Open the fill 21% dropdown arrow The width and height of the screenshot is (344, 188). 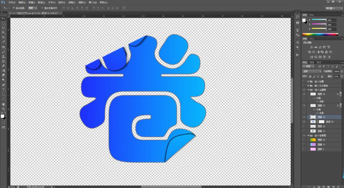(x=341, y=76)
